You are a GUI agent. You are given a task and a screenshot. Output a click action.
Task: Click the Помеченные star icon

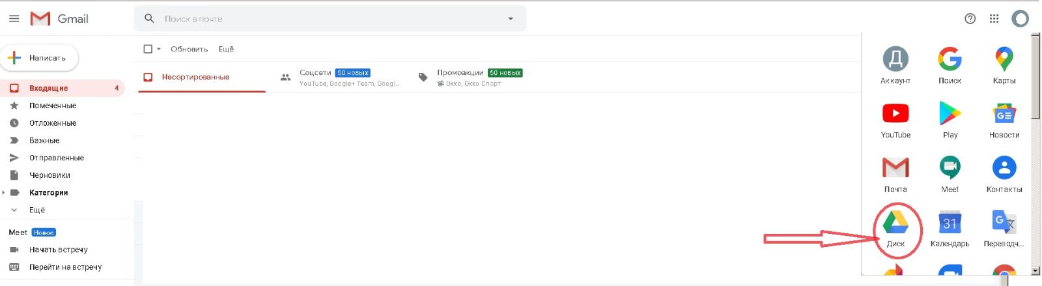(14, 106)
